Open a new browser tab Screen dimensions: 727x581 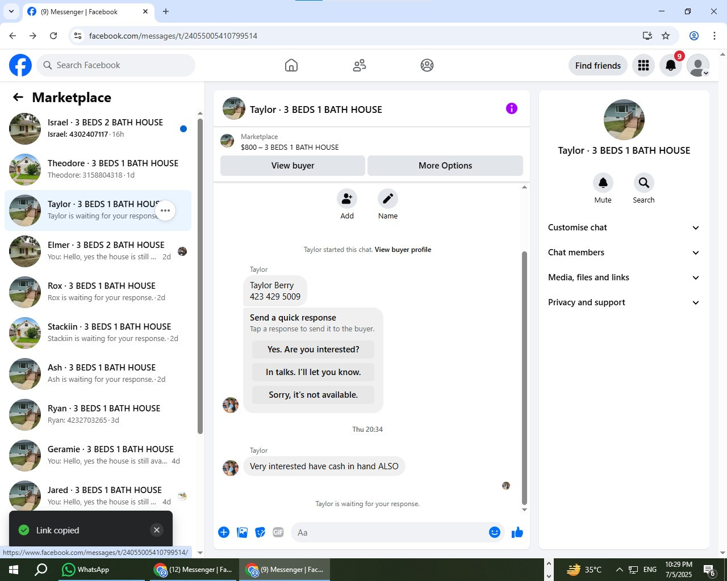click(166, 11)
